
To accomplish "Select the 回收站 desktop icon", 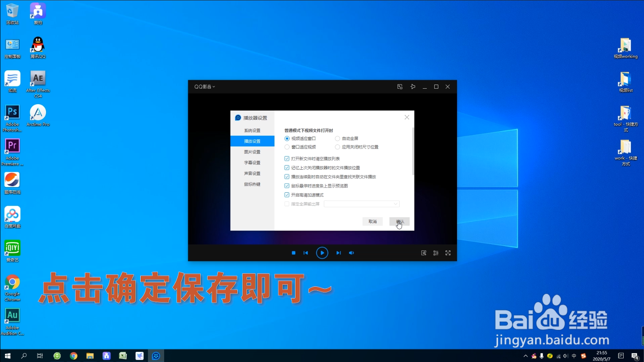I will (x=12, y=14).
